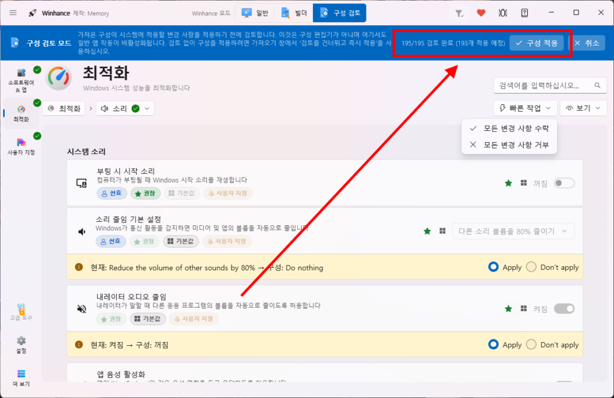Open the bug report icon

503,13
